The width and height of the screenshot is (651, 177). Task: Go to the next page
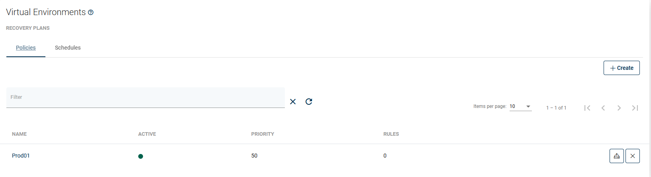pos(619,108)
